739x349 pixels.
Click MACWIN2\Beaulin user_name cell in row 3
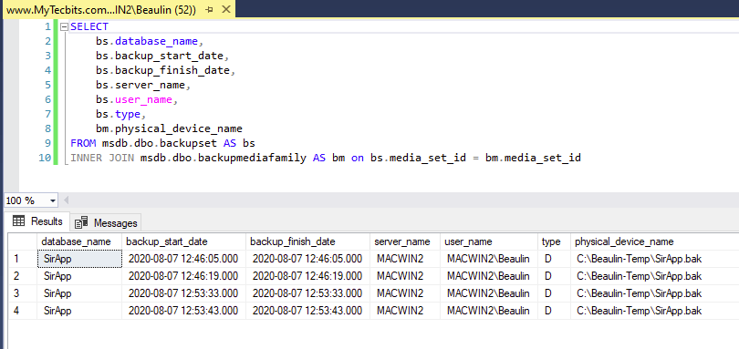[x=489, y=293]
